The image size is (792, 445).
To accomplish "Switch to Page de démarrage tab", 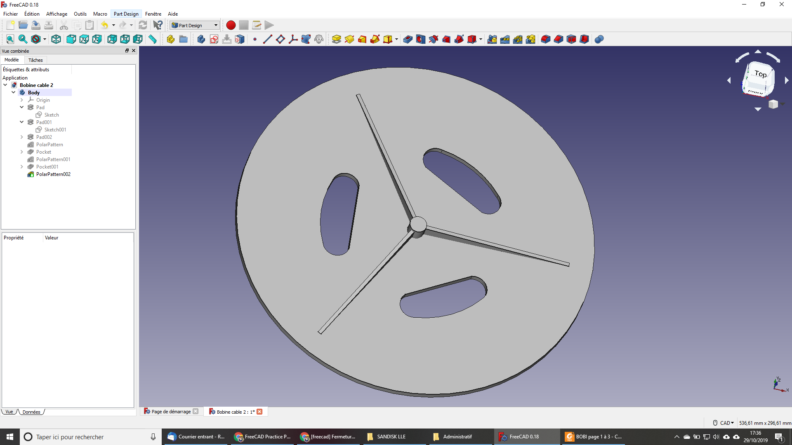I will coord(171,411).
